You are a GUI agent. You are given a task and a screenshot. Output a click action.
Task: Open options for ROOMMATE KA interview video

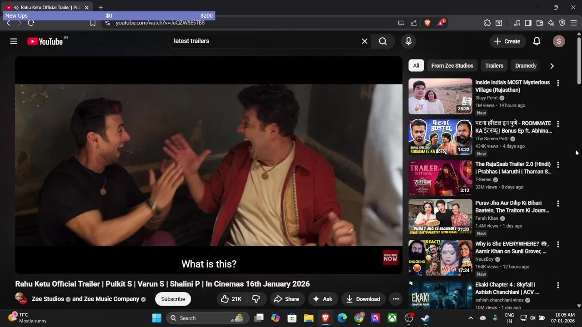[x=558, y=124]
